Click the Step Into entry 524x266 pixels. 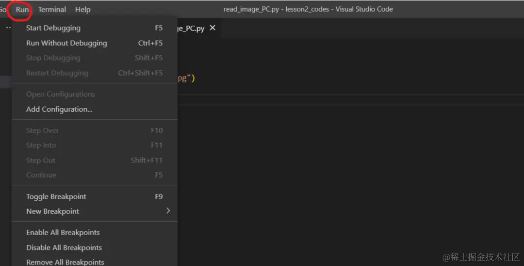click(x=95, y=145)
